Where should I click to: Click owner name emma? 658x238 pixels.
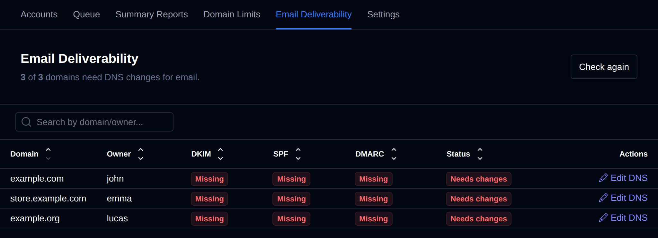[119, 199]
